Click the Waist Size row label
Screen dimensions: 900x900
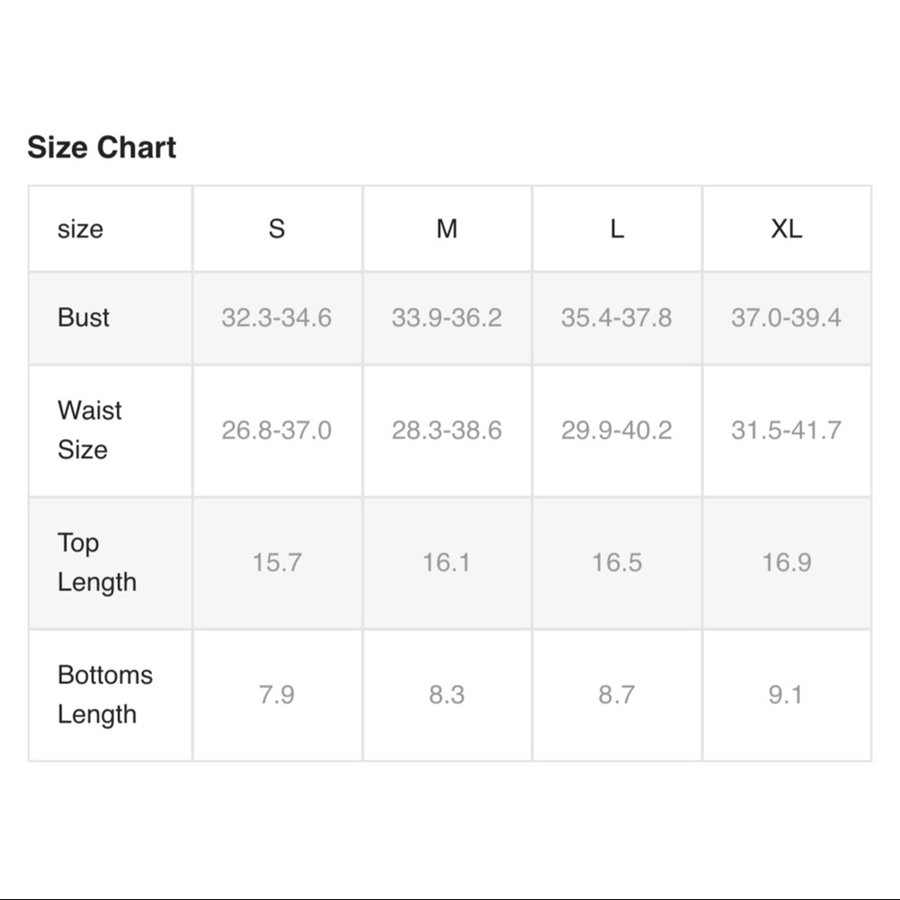(x=89, y=430)
